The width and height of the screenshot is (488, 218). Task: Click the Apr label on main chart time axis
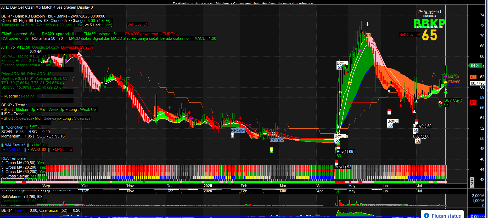pyautogui.click(x=320, y=186)
